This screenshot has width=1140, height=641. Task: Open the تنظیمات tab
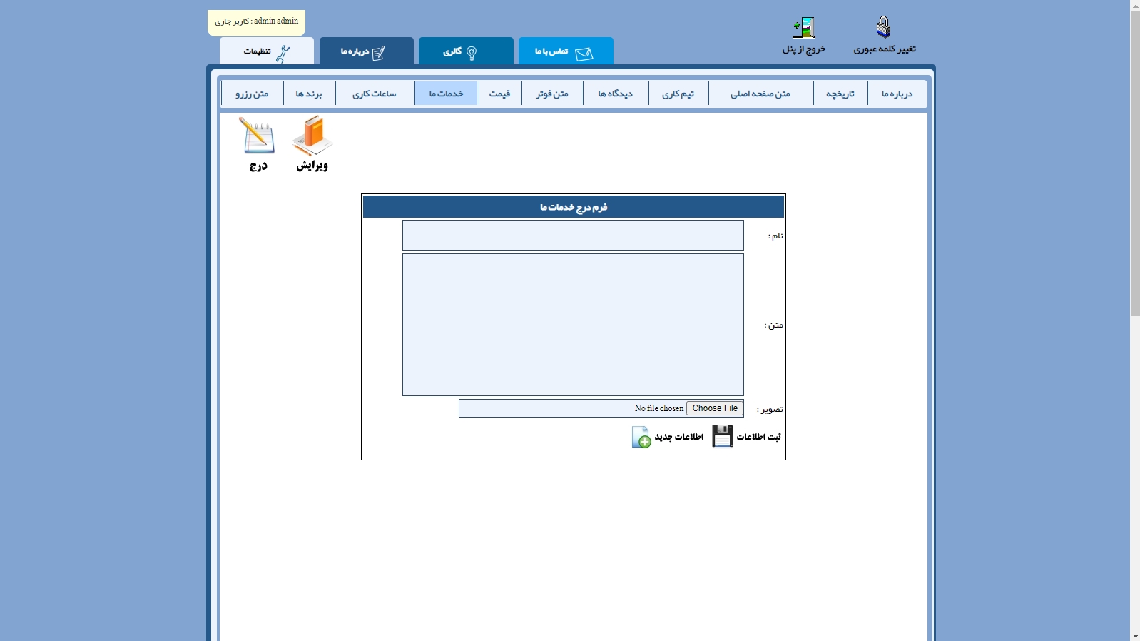[267, 51]
